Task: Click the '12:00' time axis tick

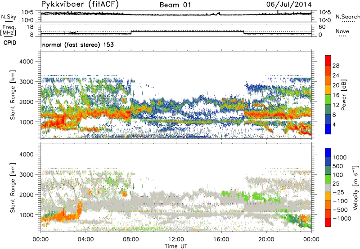Action: pyautogui.click(x=176, y=240)
